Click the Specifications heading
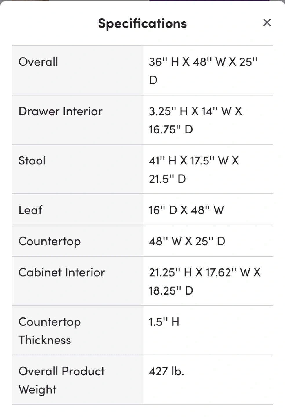The width and height of the screenshot is (285, 417). tap(142, 23)
